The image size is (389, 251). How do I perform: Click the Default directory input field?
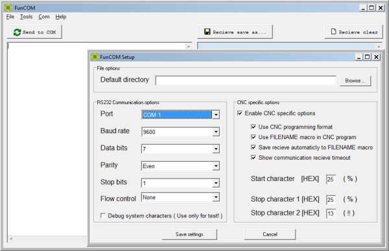click(x=246, y=81)
